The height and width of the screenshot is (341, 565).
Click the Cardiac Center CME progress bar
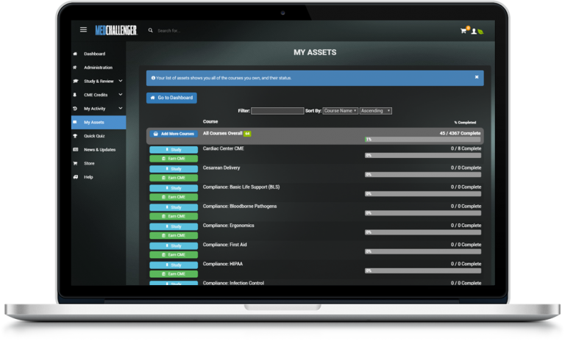(423, 156)
